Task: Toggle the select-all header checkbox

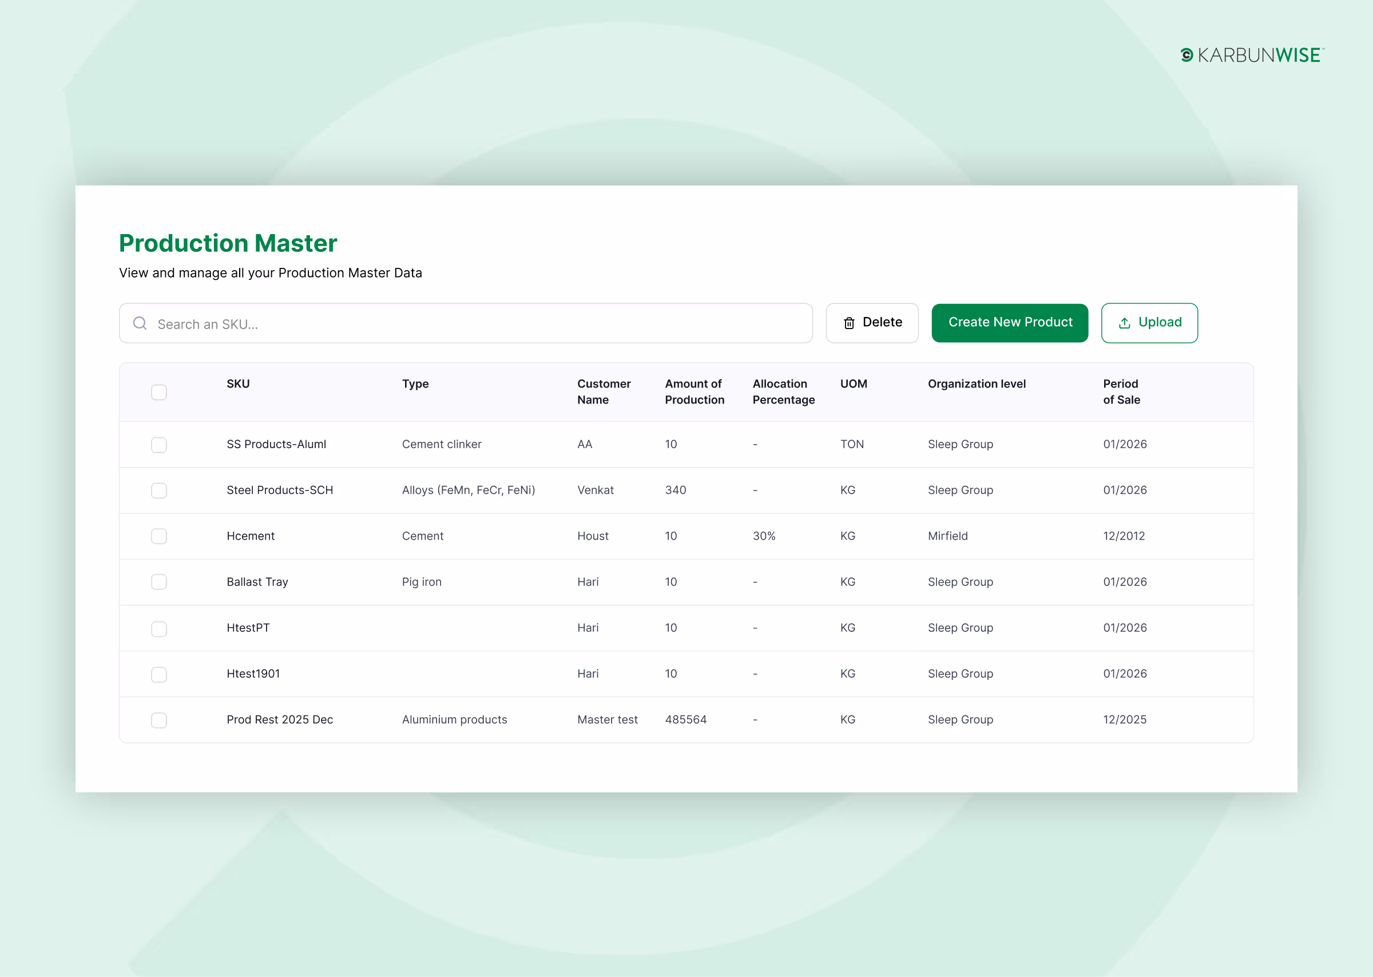Action: [158, 392]
